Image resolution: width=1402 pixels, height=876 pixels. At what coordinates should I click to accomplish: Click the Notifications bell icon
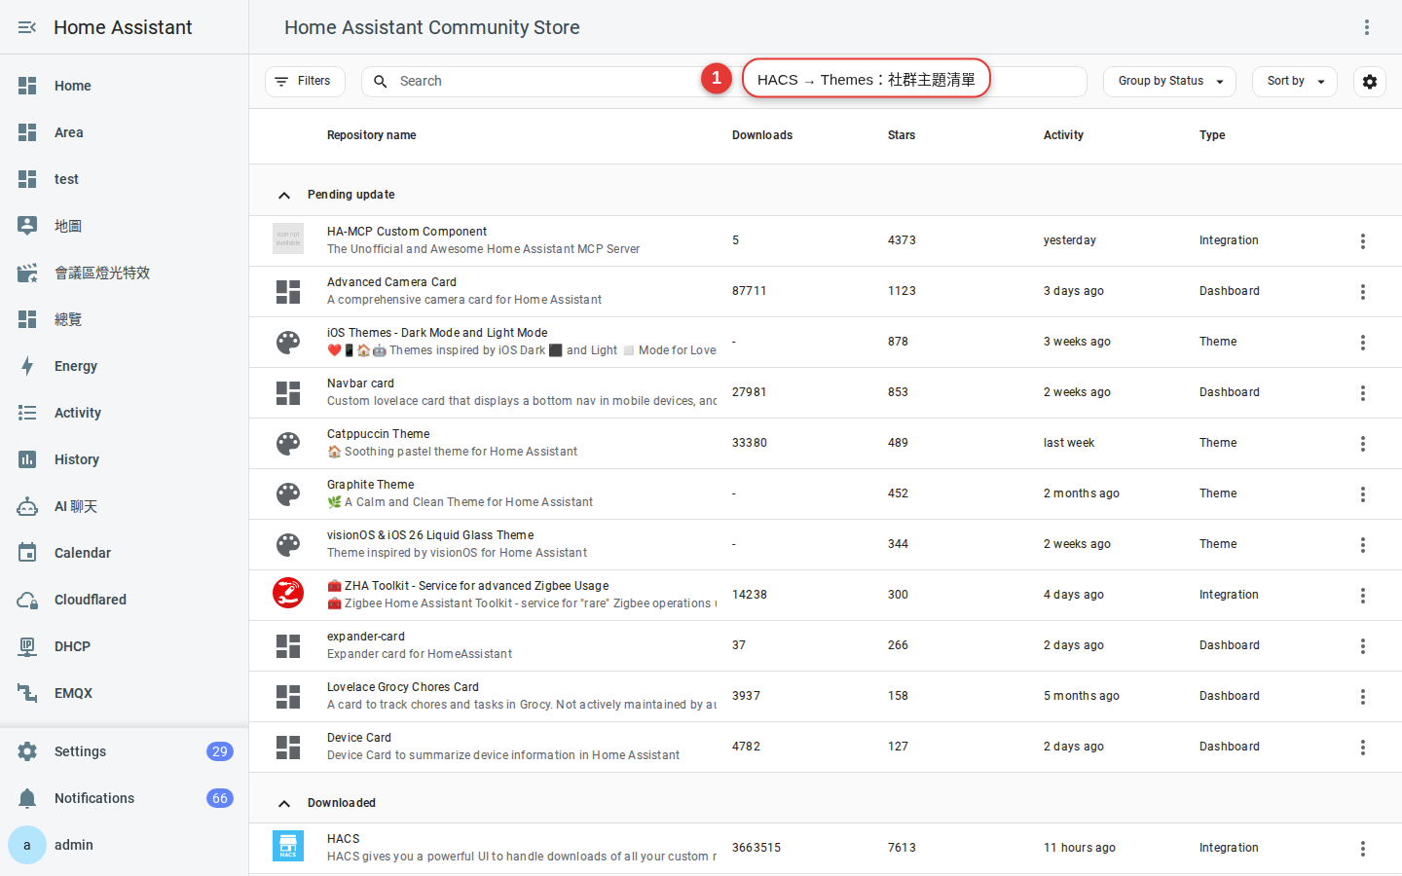tap(27, 798)
